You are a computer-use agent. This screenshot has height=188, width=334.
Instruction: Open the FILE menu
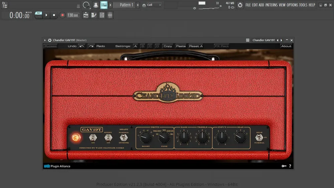(x=248, y=5)
